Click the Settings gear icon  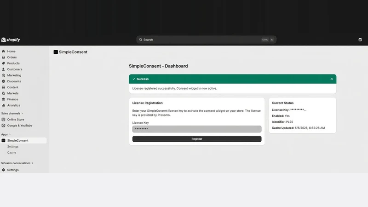click(x=3, y=170)
